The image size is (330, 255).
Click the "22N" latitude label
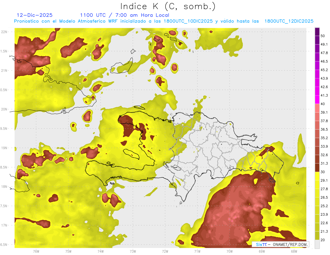point(4,32)
